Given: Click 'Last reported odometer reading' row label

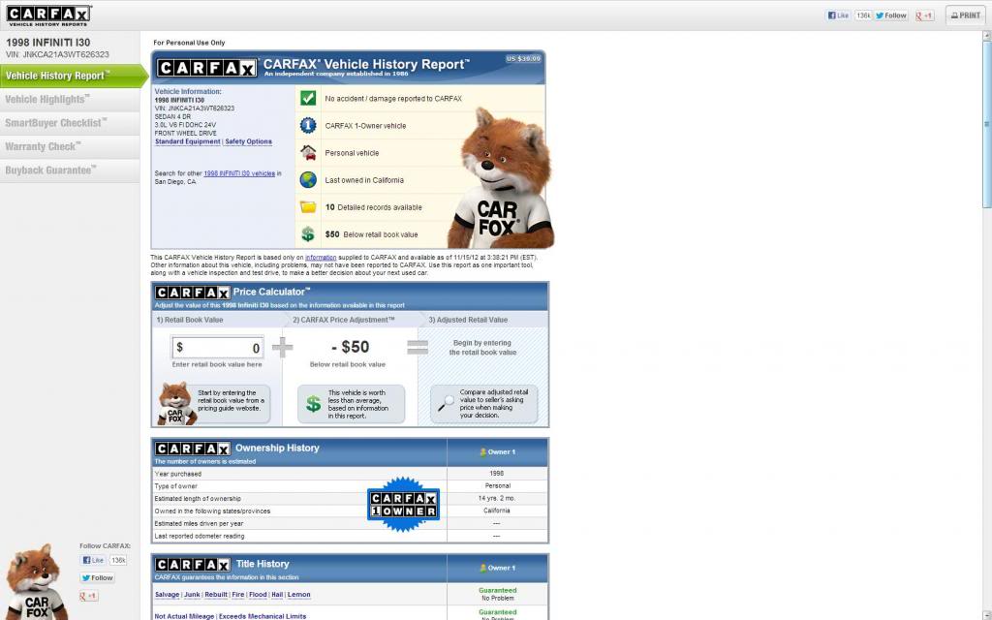Looking at the screenshot, I should [200, 537].
